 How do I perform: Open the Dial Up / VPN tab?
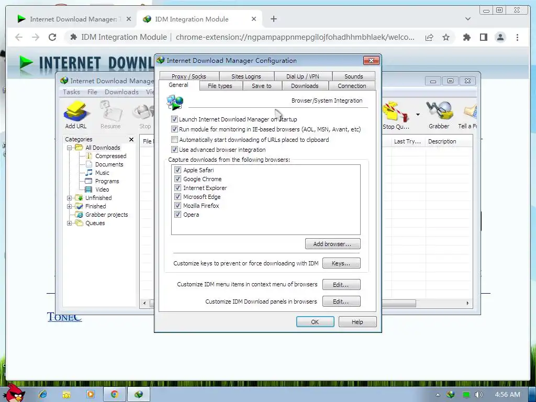point(303,76)
